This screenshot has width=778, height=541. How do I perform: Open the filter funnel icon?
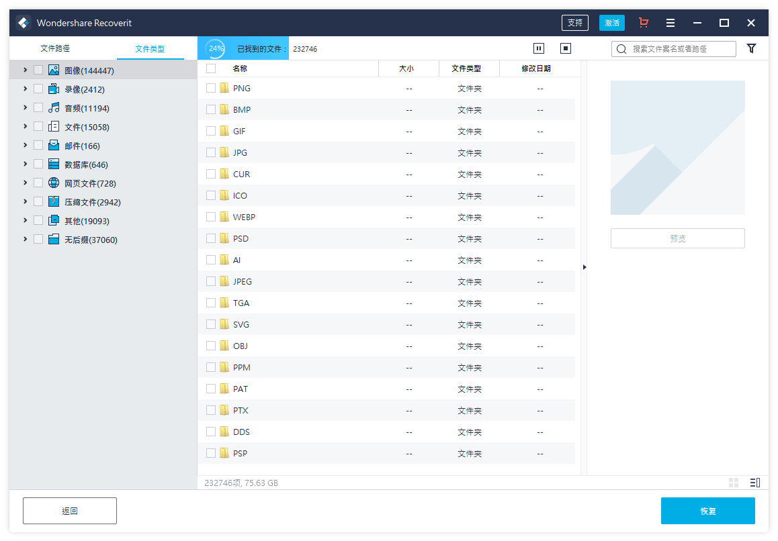pos(751,48)
